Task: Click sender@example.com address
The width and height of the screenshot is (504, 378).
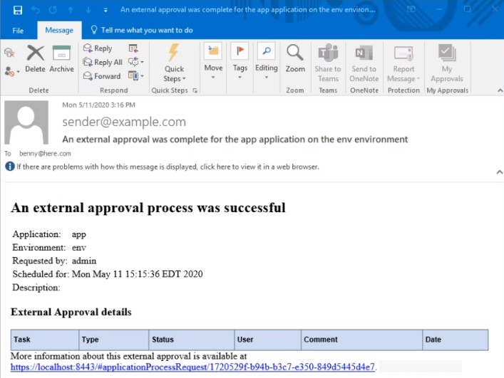Action: point(124,122)
